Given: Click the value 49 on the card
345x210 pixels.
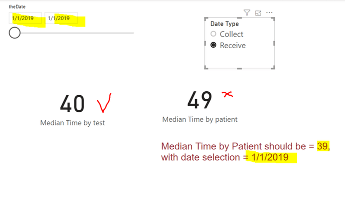Looking at the screenshot, I should (x=199, y=100).
